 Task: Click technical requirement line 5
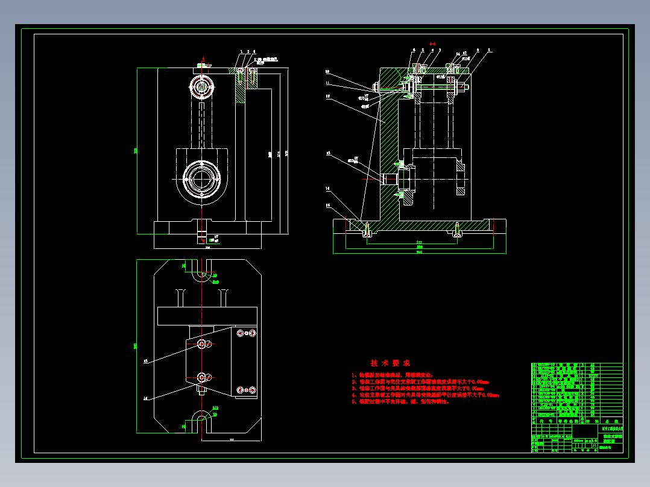click(x=400, y=401)
